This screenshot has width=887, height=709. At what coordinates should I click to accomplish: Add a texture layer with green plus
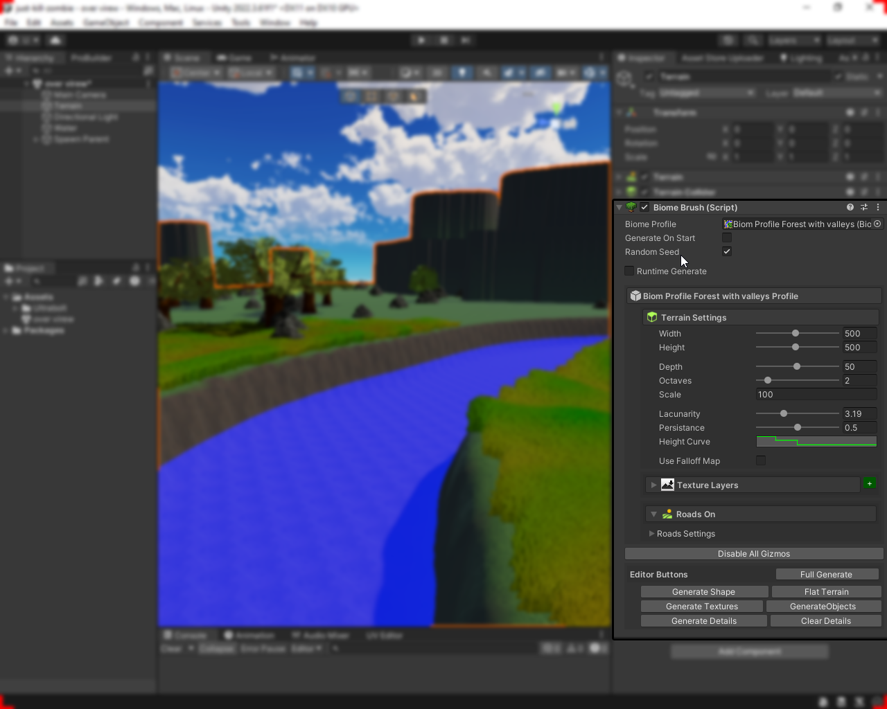click(x=870, y=483)
